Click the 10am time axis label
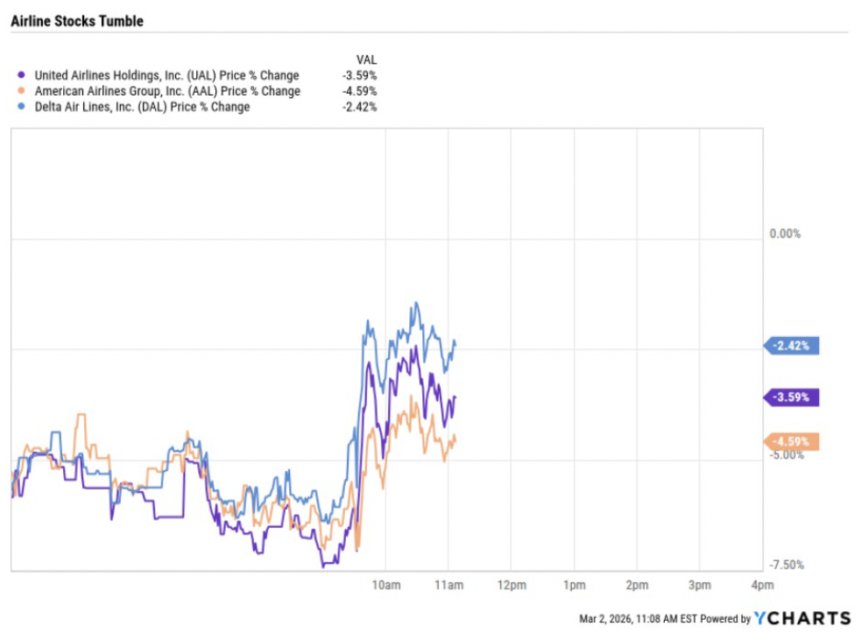The image size is (861, 640). coord(385,584)
